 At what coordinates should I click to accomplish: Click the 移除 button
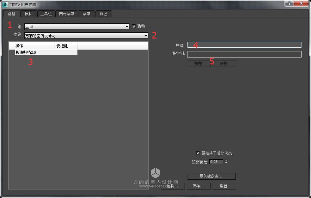click(224, 63)
